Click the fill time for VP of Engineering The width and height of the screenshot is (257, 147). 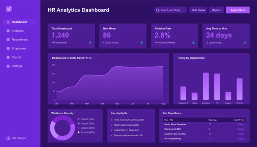[x=241, y=139]
